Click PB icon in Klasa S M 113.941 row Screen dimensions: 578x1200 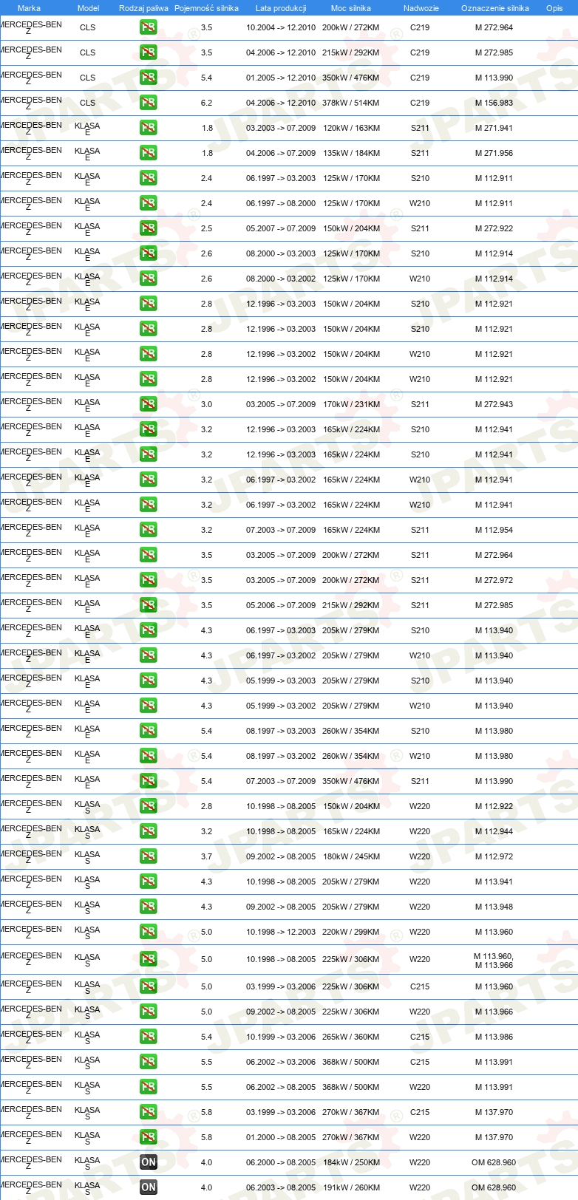(x=148, y=882)
